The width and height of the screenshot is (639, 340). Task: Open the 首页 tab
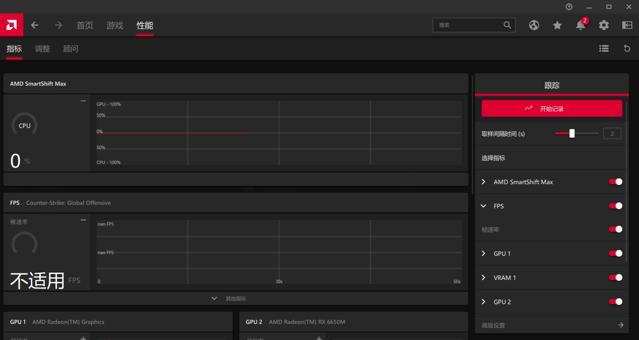pos(85,25)
